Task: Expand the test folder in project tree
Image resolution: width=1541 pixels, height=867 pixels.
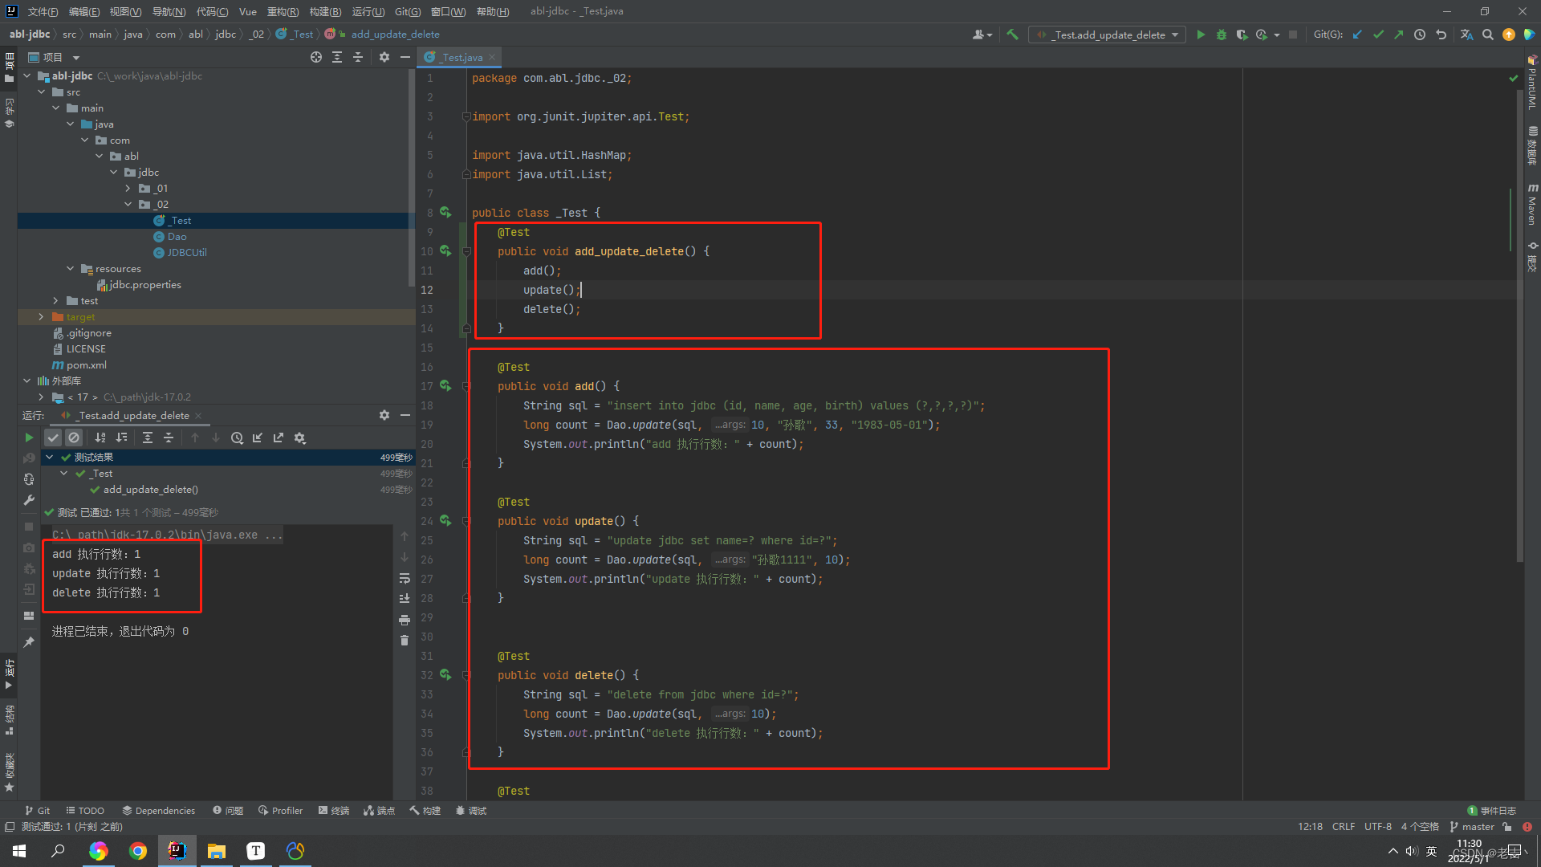Action: click(55, 300)
